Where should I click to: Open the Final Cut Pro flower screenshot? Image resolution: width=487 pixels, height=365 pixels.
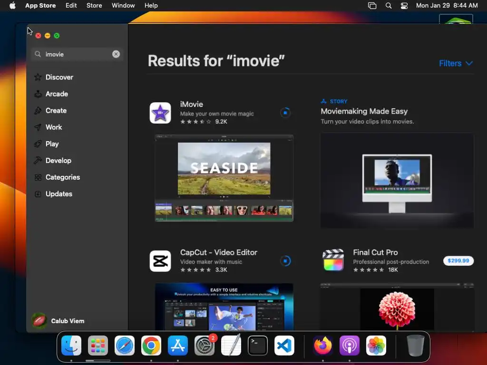pos(397,307)
